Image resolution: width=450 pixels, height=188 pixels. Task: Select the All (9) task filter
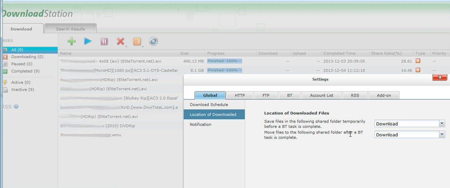tap(30, 50)
